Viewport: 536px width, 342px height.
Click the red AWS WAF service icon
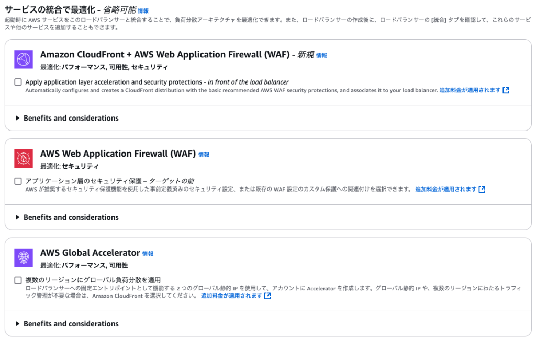pos(24,159)
